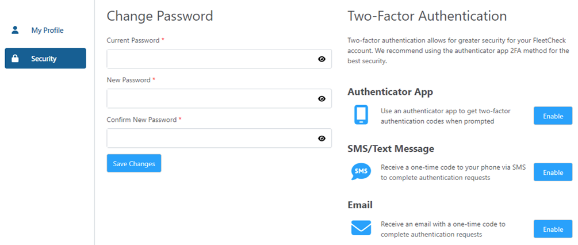Click the My Profile person icon

click(16, 30)
